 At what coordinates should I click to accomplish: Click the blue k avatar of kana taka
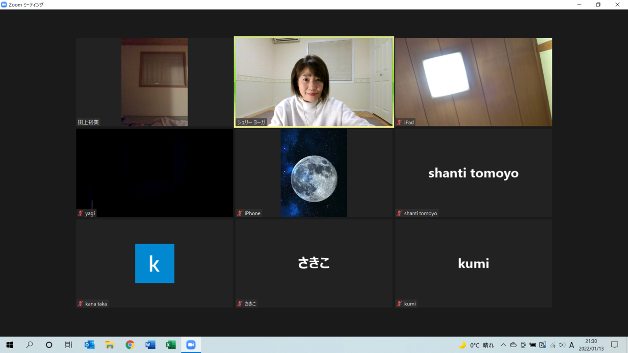pyautogui.click(x=155, y=263)
